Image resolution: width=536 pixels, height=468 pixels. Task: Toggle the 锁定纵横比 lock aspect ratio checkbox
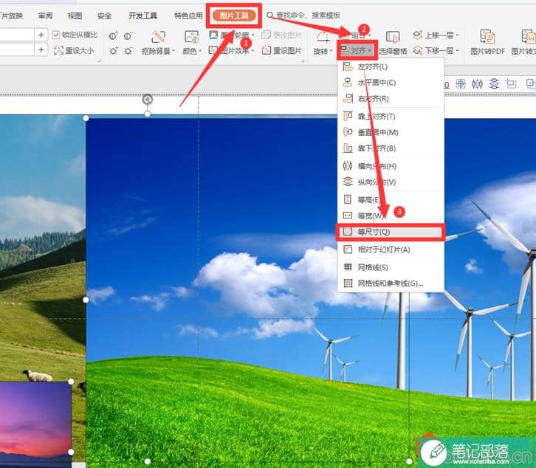56,35
